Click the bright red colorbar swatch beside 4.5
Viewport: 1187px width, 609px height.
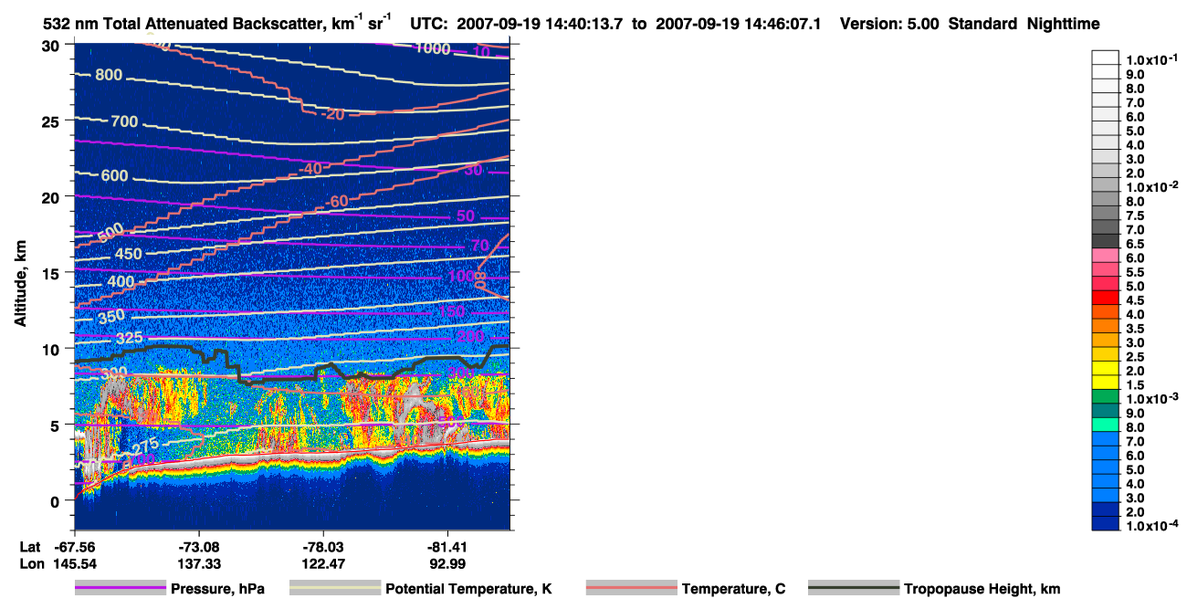click(1106, 298)
